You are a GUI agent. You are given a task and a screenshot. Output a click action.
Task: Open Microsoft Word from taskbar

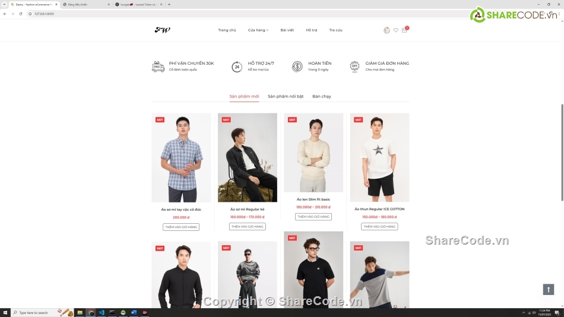pos(134,313)
